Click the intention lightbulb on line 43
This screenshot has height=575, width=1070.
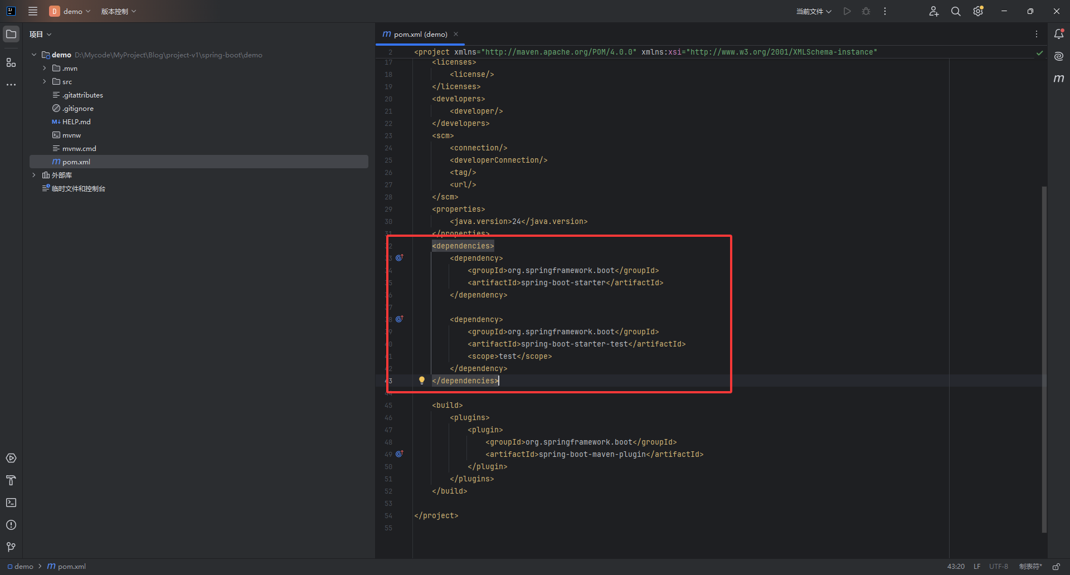[x=422, y=381]
